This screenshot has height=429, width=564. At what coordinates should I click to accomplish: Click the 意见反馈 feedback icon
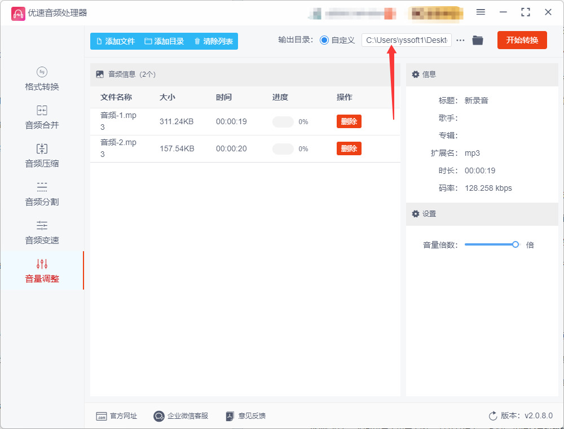pos(230,416)
